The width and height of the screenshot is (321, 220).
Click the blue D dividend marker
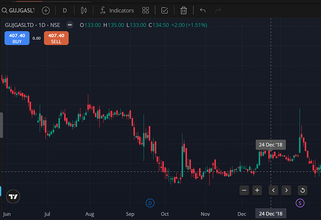tap(150, 202)
